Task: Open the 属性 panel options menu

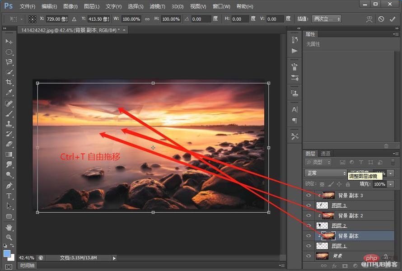Action: tap(396, 34)
